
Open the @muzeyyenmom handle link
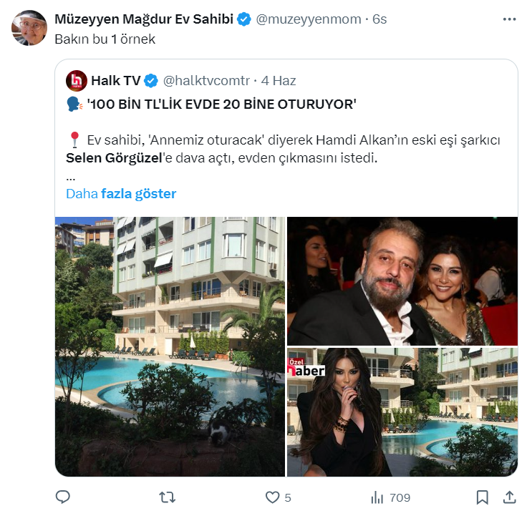309,19
